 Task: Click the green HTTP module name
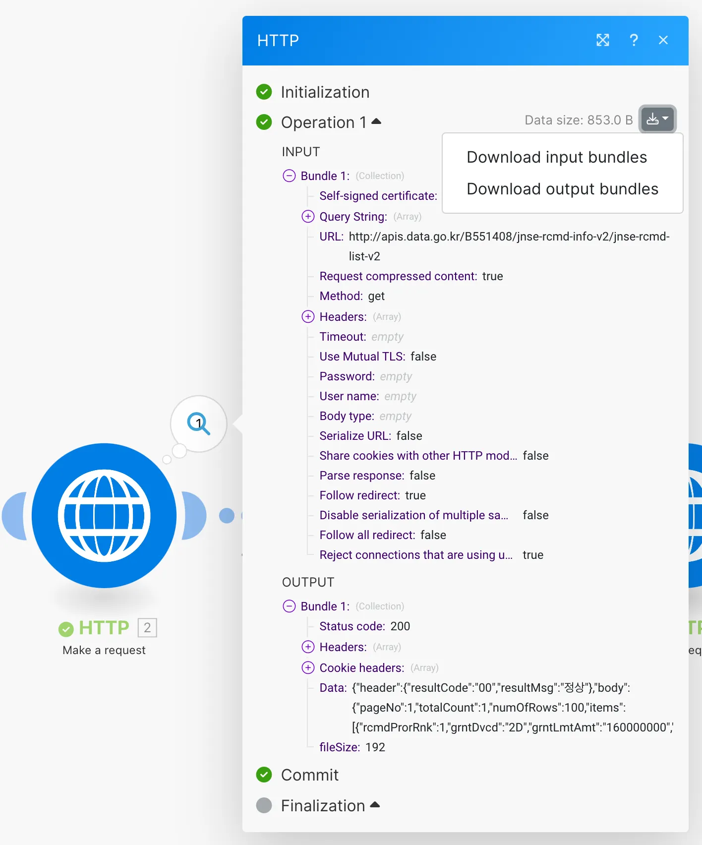tap(104, 628)
